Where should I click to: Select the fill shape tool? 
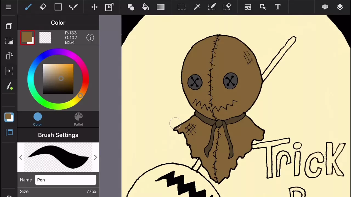131,7
